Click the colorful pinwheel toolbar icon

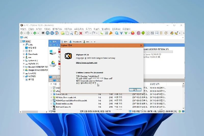point(172,33)
